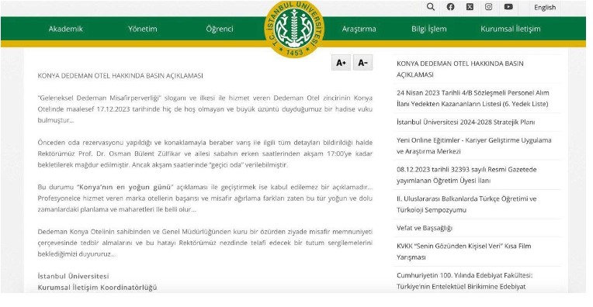Open the YouTube channel icon

click(x=508, y=7)
